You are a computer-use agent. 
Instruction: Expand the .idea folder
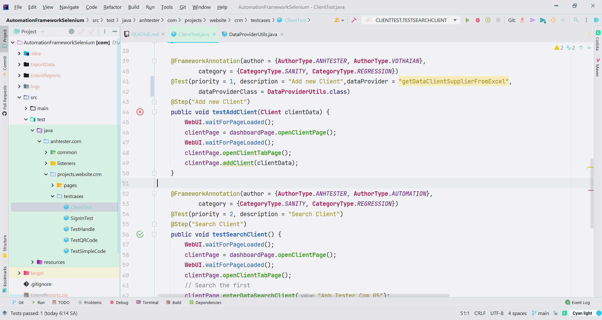(x=19, y=53)
